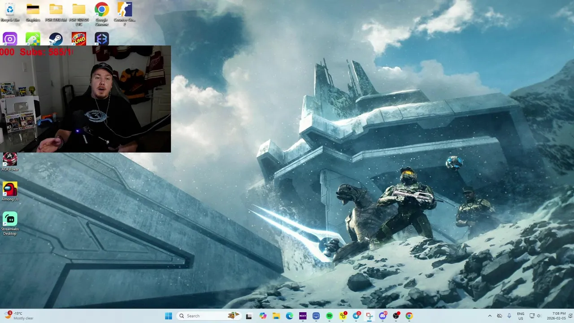
Task: Select the Graphics folder on desktop
Action: point(33,12)
